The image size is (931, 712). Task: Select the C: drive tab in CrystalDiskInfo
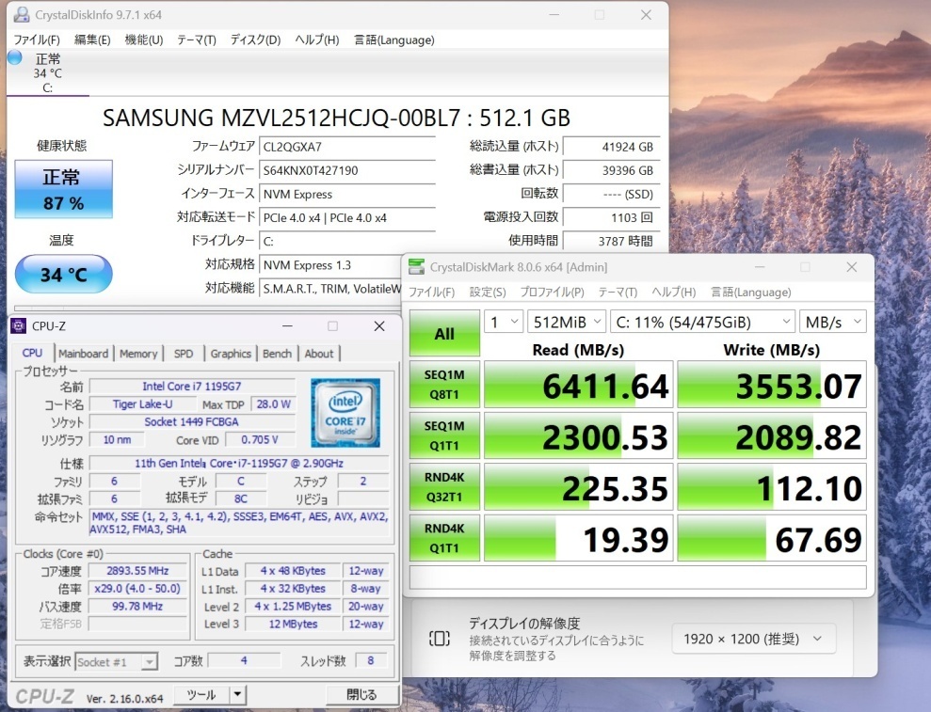tap(47, 73)
